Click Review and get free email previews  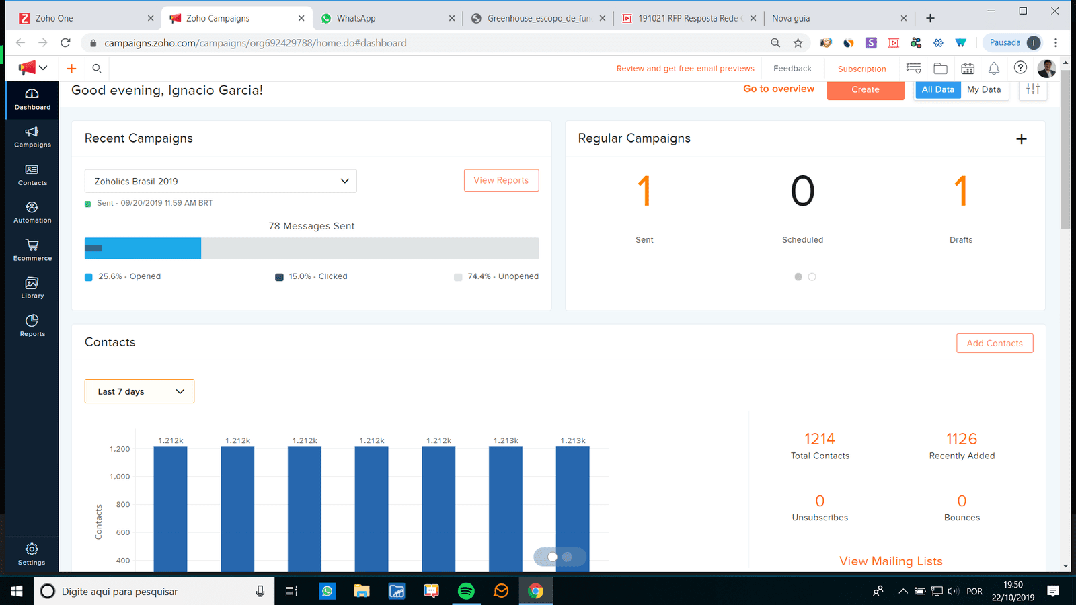click(685, 69)
